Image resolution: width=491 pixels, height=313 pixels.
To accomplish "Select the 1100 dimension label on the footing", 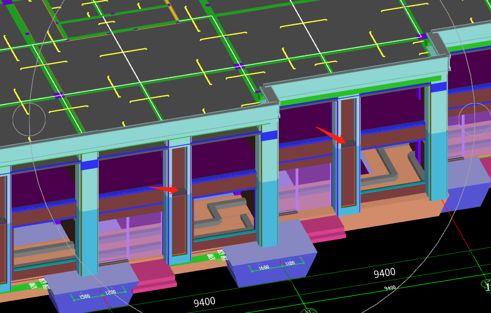I will 290,263.
